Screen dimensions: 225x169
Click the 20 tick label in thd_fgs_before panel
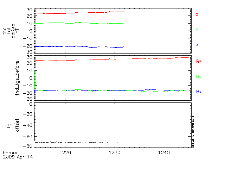(x=30, y=63)
